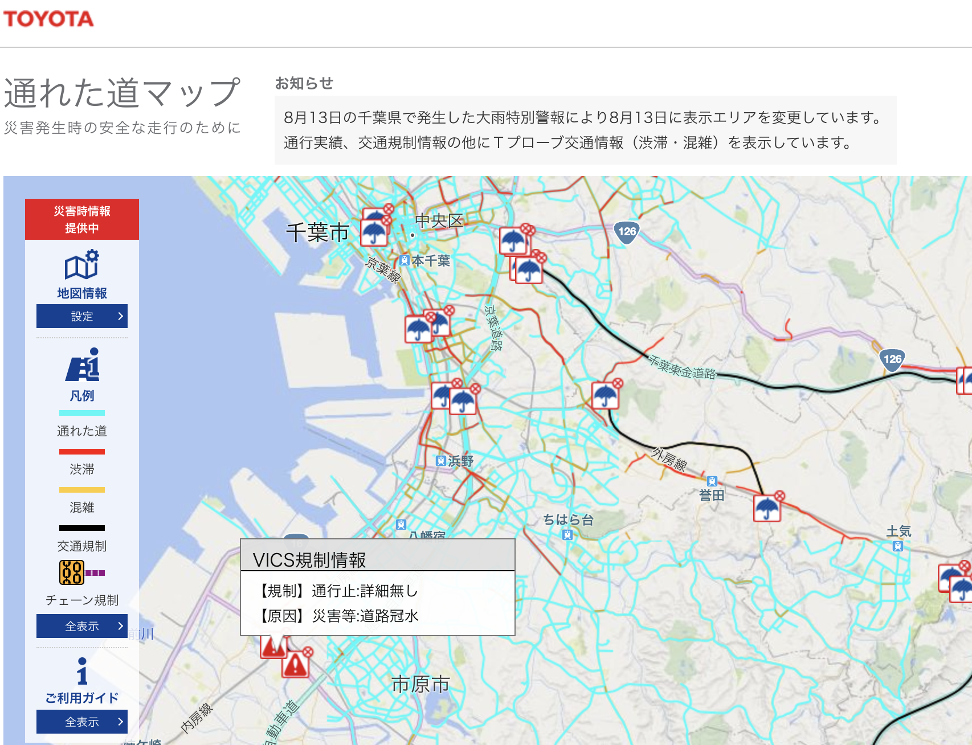Click the お知らせ heading
972x745 pixels.
tap(305, 83)
